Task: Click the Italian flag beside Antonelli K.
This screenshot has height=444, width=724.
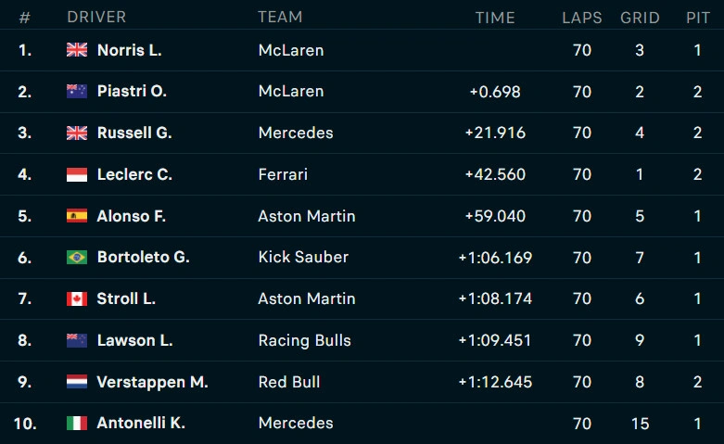Action: (x=77, y=423)
